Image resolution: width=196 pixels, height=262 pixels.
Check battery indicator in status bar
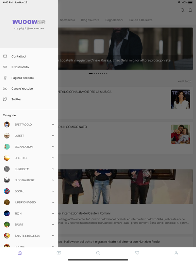[190, 2]
